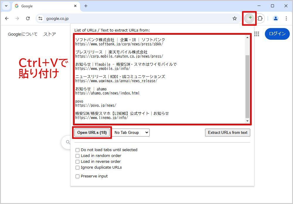The width and height of the screenshot is (293, 204).
Task: Open the Chrome three-dot menu
Action: coord(286,18)
